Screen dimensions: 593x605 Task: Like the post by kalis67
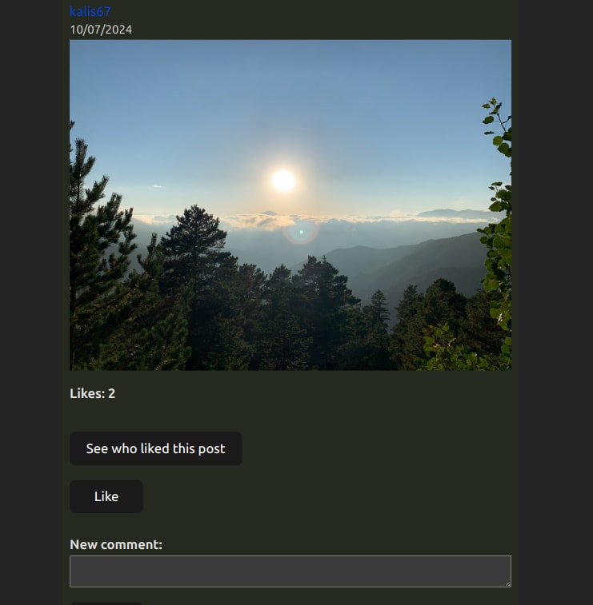click(x=106, y=496)
